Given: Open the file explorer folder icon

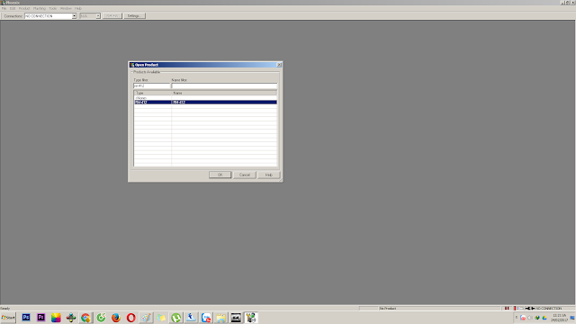Looking at the screenshot, I should tap(220, 318).
